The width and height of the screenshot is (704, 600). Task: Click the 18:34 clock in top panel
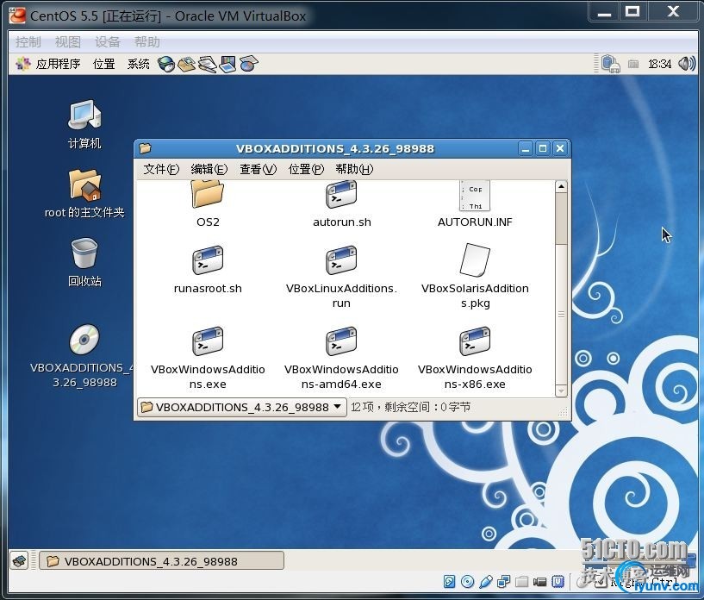(659, 64)
